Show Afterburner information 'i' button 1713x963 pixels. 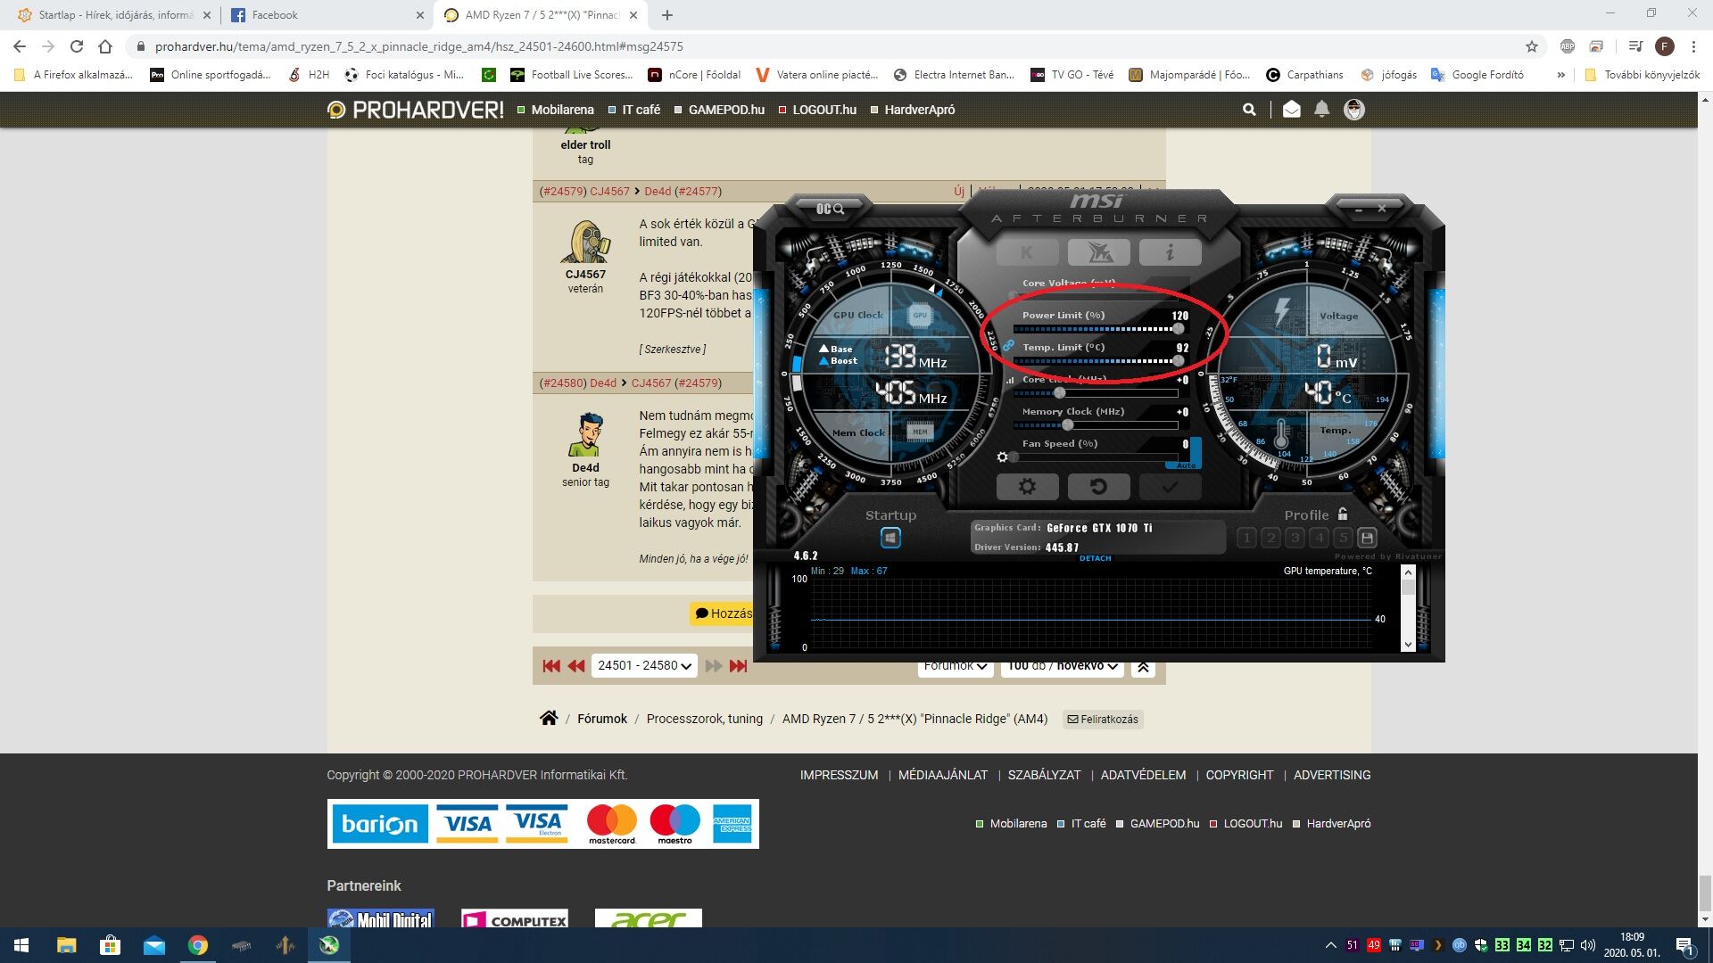[1170, 253]
